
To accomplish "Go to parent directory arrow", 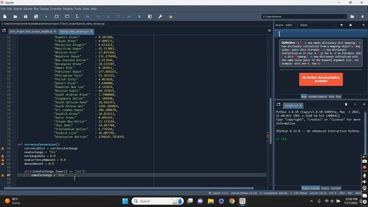I will point(362,17).
